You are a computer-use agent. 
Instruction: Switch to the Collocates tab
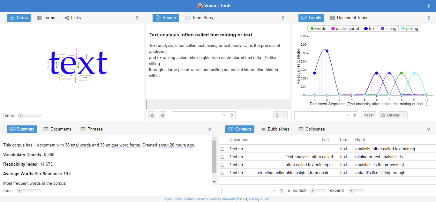tap(315, 129)
